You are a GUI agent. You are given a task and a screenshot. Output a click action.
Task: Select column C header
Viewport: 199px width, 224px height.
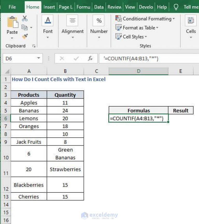pos(96,71)
